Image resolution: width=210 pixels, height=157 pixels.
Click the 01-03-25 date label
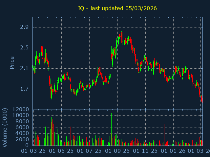click(33, 151)
